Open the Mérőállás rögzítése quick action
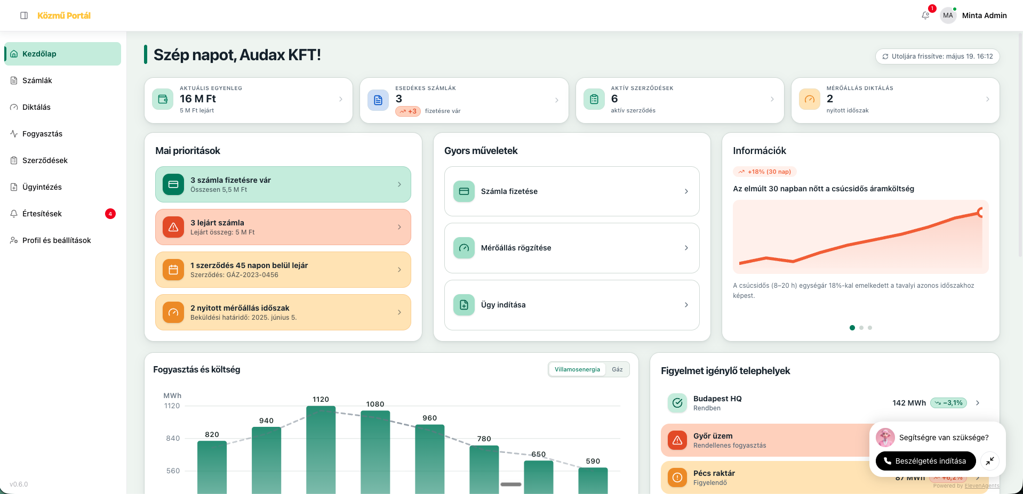This screenshot has width=1023, height=494. [x=572, y=248]
